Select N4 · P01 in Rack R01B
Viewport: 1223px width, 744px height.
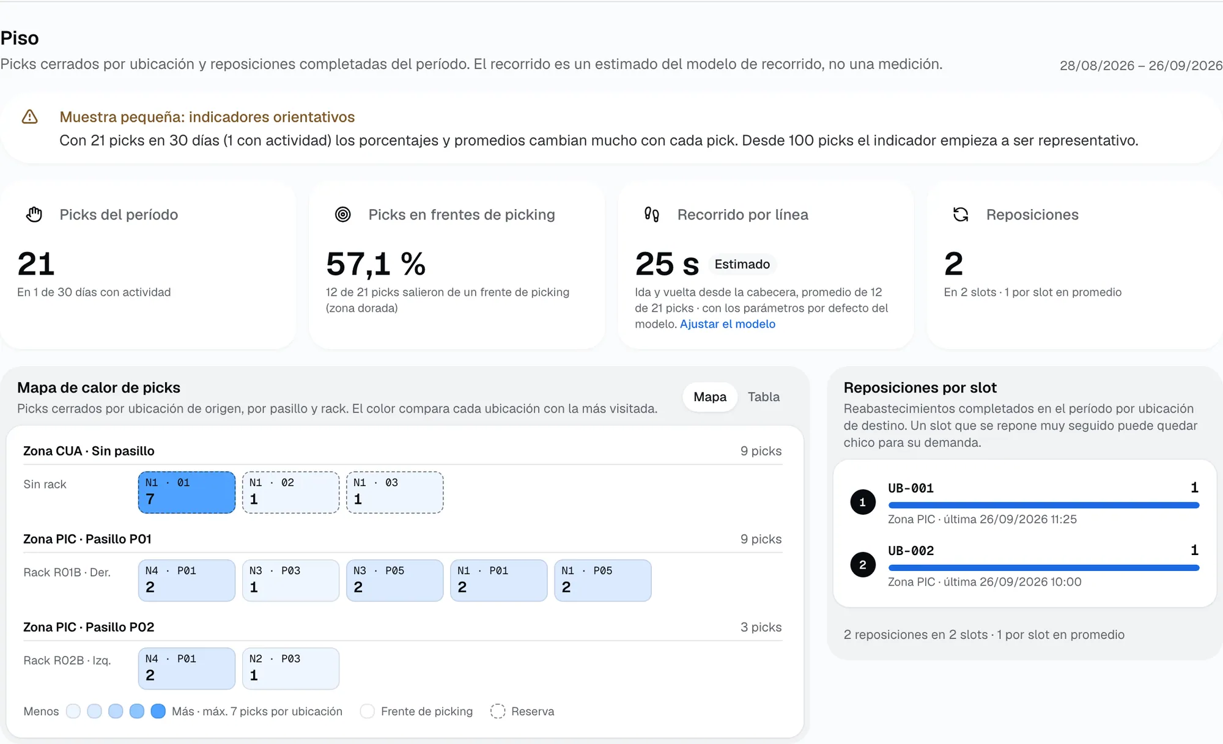tap(187, 580)
